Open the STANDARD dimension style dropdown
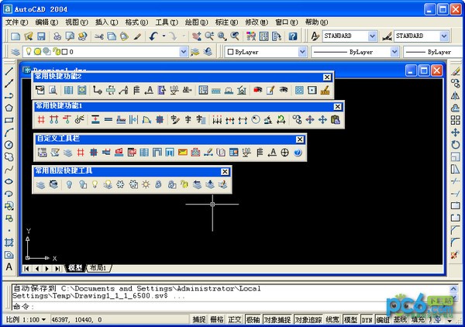 point(443,36)
